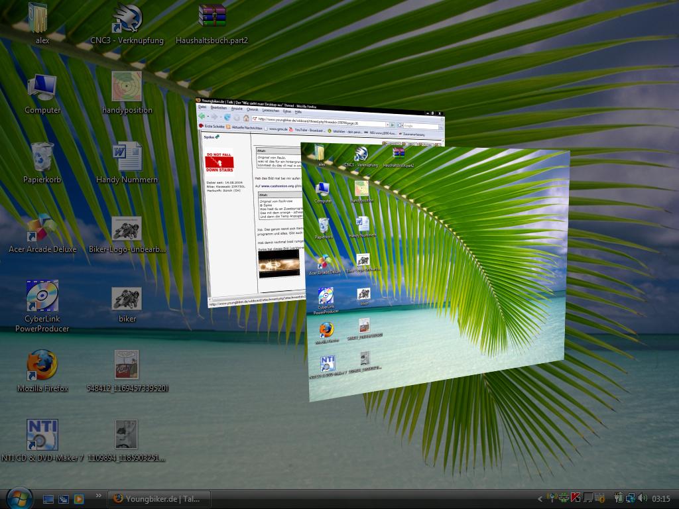The image size is (679, 509).
Task: Open Lesezeichen menu in the Firefox window
Action: (271, 111)
